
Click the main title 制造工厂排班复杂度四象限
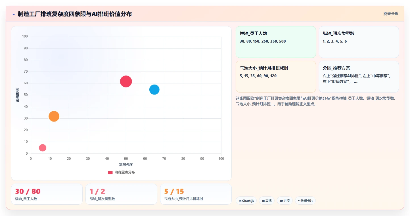tap(75, 14)
